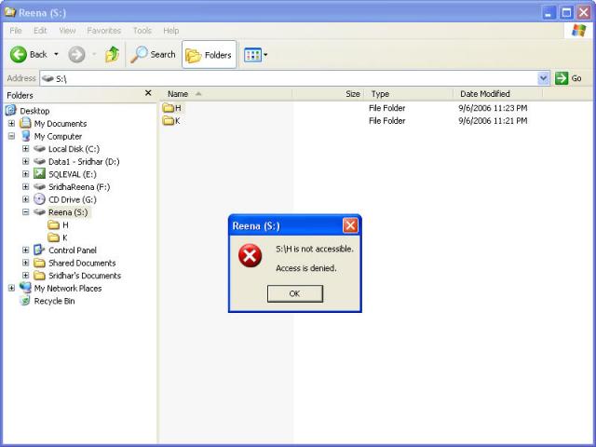Click the 9/6/2006 11:23 PM date
This screenshot has height=447, width=596.
pyautogui.click(x=493, y=108)
